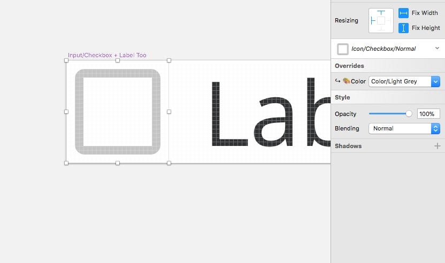Click the Label text layer on canvas
The height and width of the screenshot is (263, 445).
click(270, 112)
